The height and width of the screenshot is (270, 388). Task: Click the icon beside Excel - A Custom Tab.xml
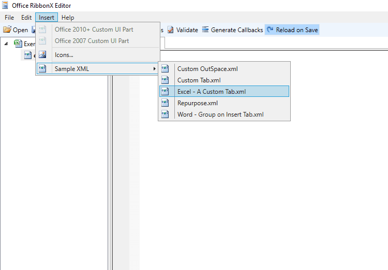coord(165,91)
